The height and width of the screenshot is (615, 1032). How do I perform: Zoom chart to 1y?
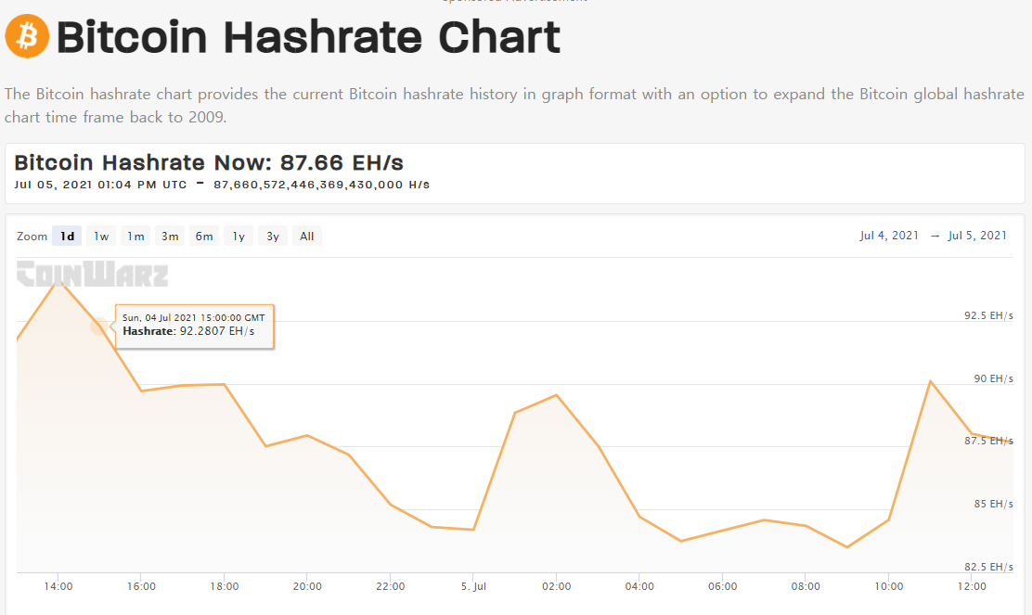pos(239,237)
